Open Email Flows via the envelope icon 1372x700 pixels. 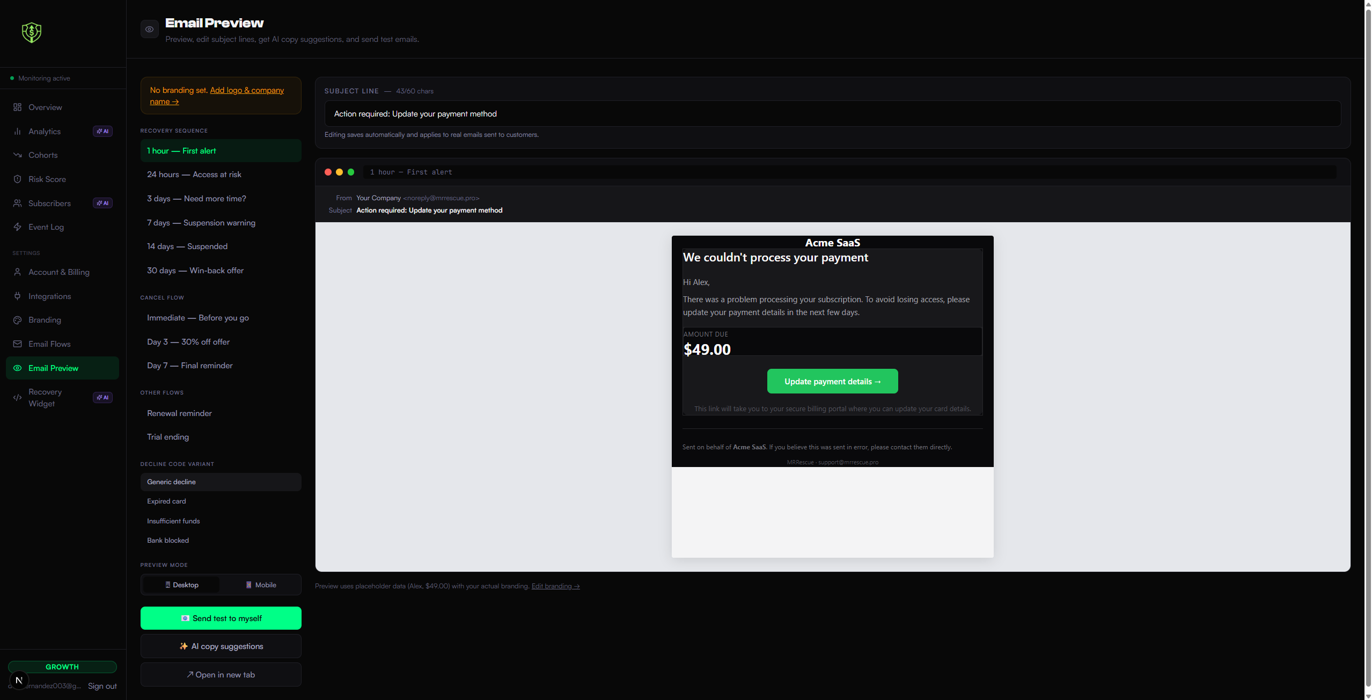[18, 344]
